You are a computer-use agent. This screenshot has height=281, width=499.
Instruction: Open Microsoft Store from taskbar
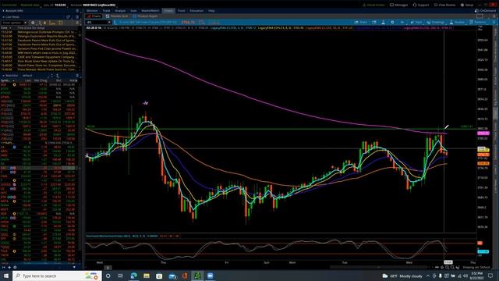[159, 276]
